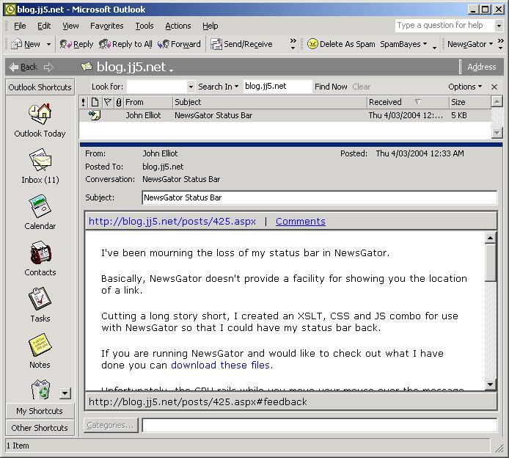Open the Comments link
Image resolution: width=509 pixels, height=458 pixels.
click(301, 221)
